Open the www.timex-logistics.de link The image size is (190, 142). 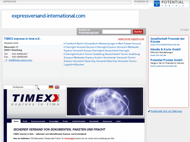point(131,39)
